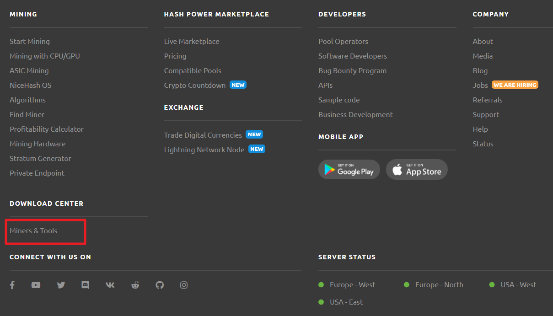The width and height of the screenshot is (553, 316).
Task: Open the YouTube social icon
Action: coord(36,285)
